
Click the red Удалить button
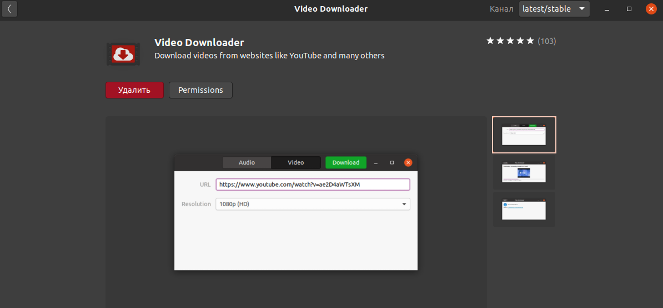pos(134,90)
